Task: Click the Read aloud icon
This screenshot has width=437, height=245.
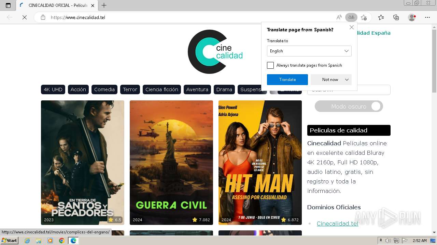Action: click(339, 17)
